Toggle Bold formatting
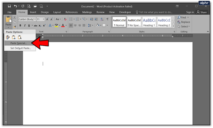213x128 pixels. 20,25
